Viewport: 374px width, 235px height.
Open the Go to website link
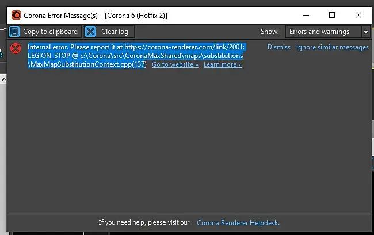(175, 64)
